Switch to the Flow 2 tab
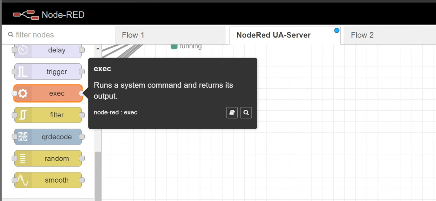This screenshot has height=201, width=436. 389,35
